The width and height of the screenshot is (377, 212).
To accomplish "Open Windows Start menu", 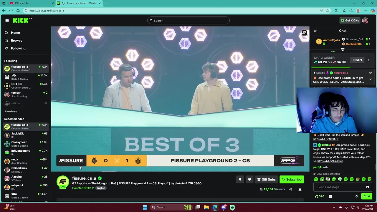I will pos(145,207).
